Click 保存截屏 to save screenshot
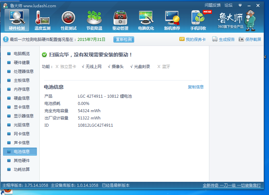 [x=253, y=40]
